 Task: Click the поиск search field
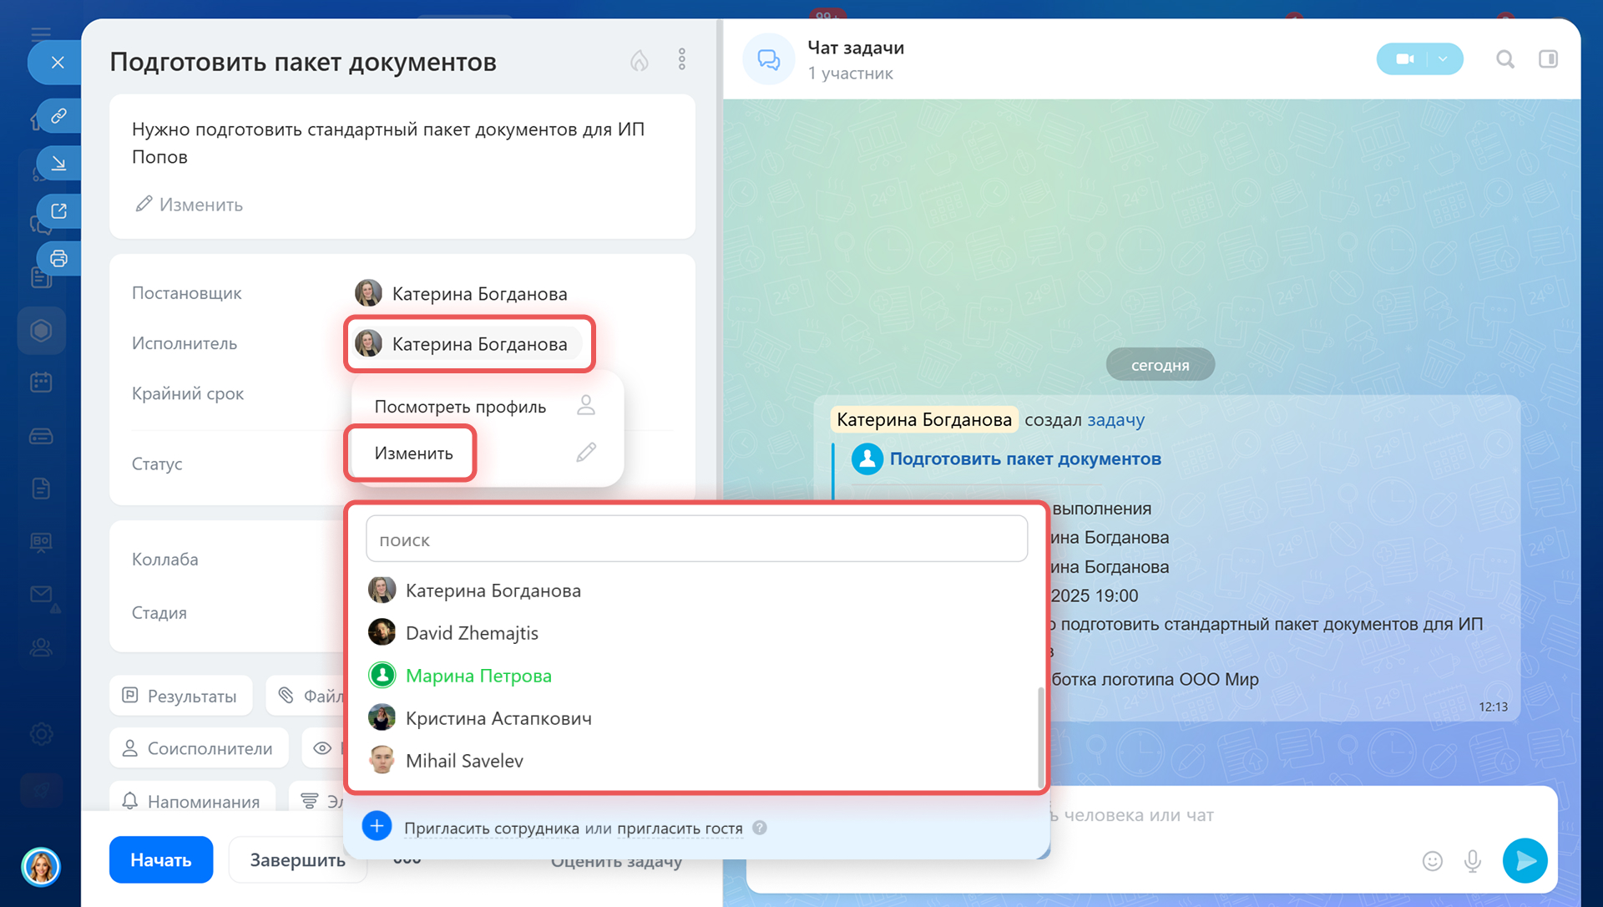point(696,540)
